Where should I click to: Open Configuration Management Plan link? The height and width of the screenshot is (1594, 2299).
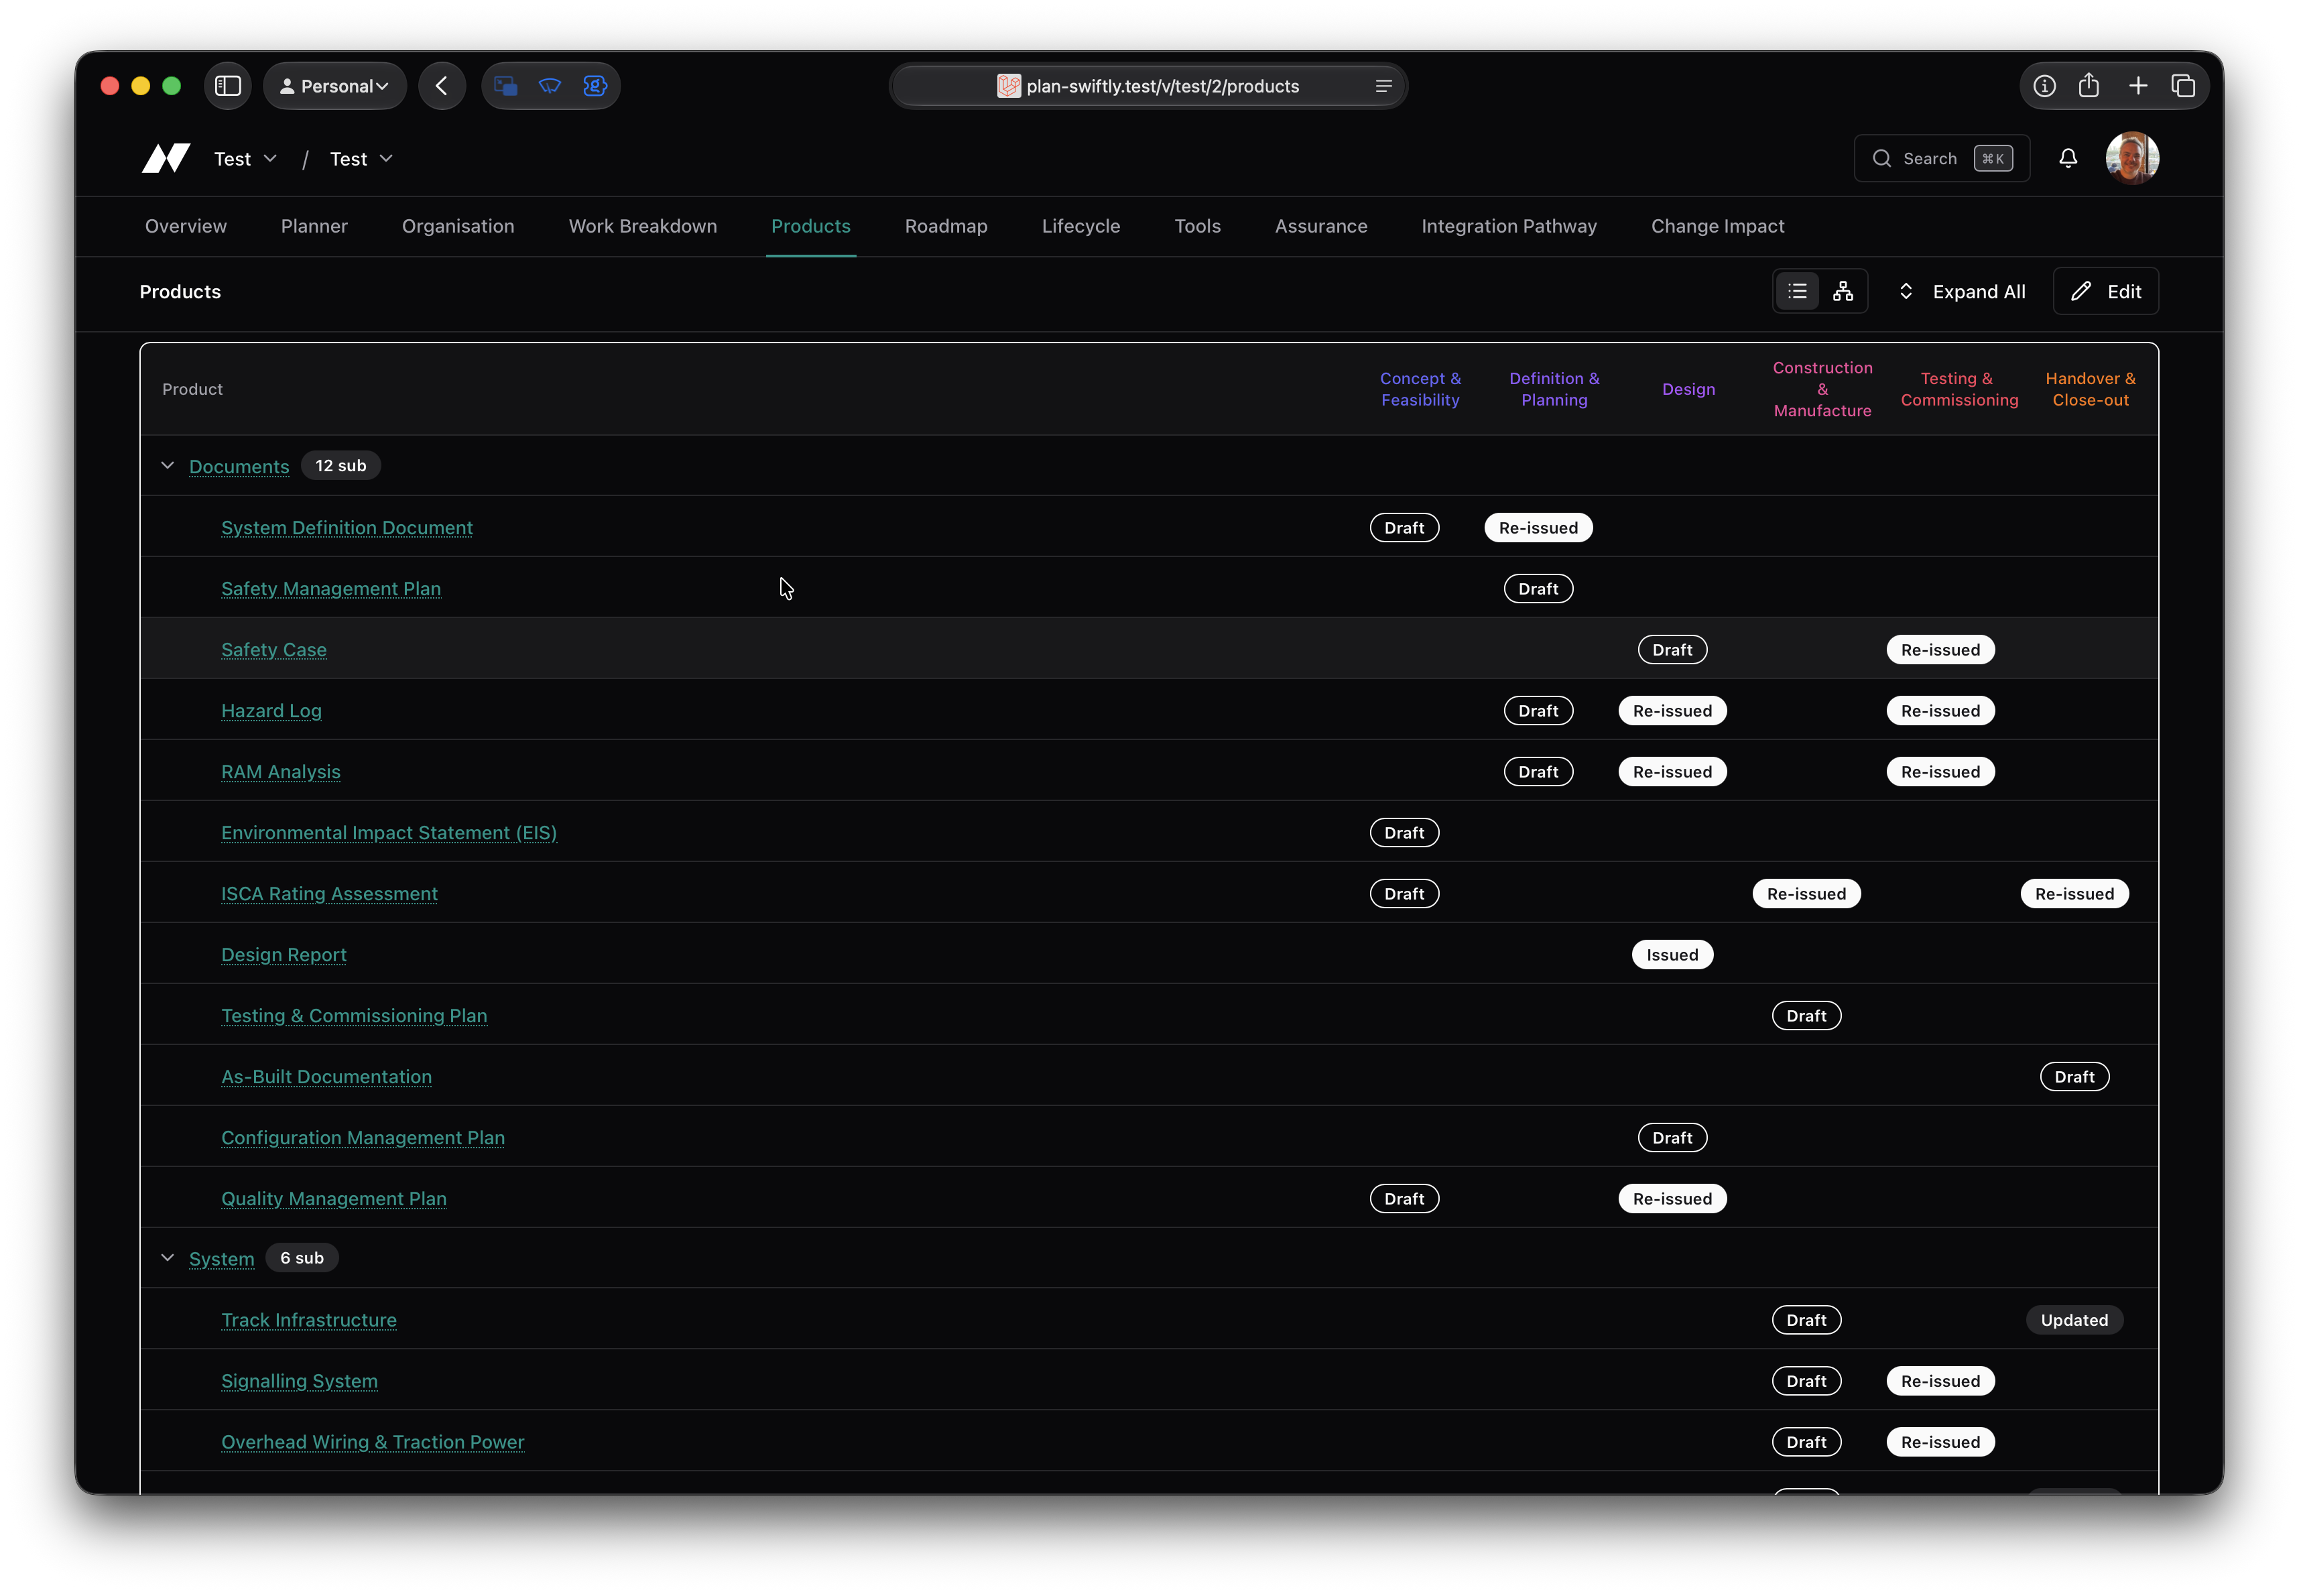(x=363, y=1137)
